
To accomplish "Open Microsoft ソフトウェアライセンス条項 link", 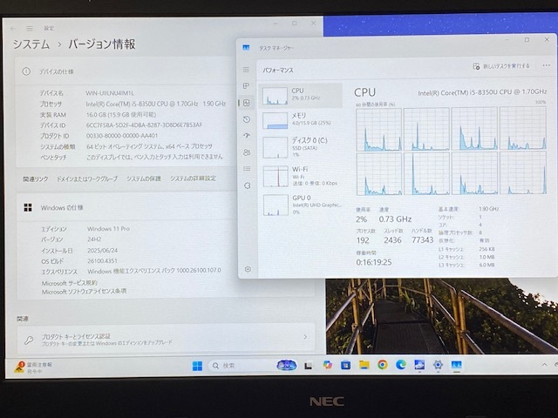I will (x=84, y=292).
